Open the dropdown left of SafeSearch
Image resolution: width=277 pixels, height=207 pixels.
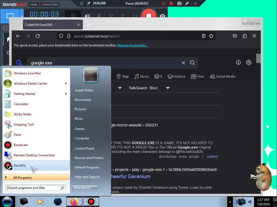(120, 88)
